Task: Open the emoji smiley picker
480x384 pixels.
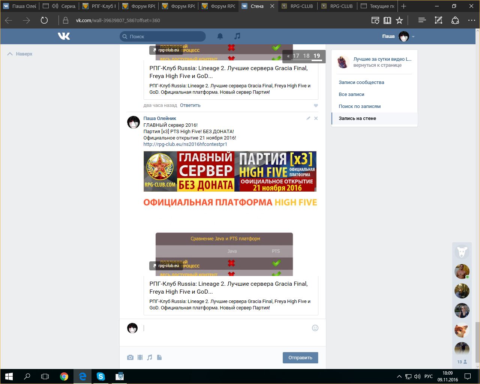Action: click(315, 328)
